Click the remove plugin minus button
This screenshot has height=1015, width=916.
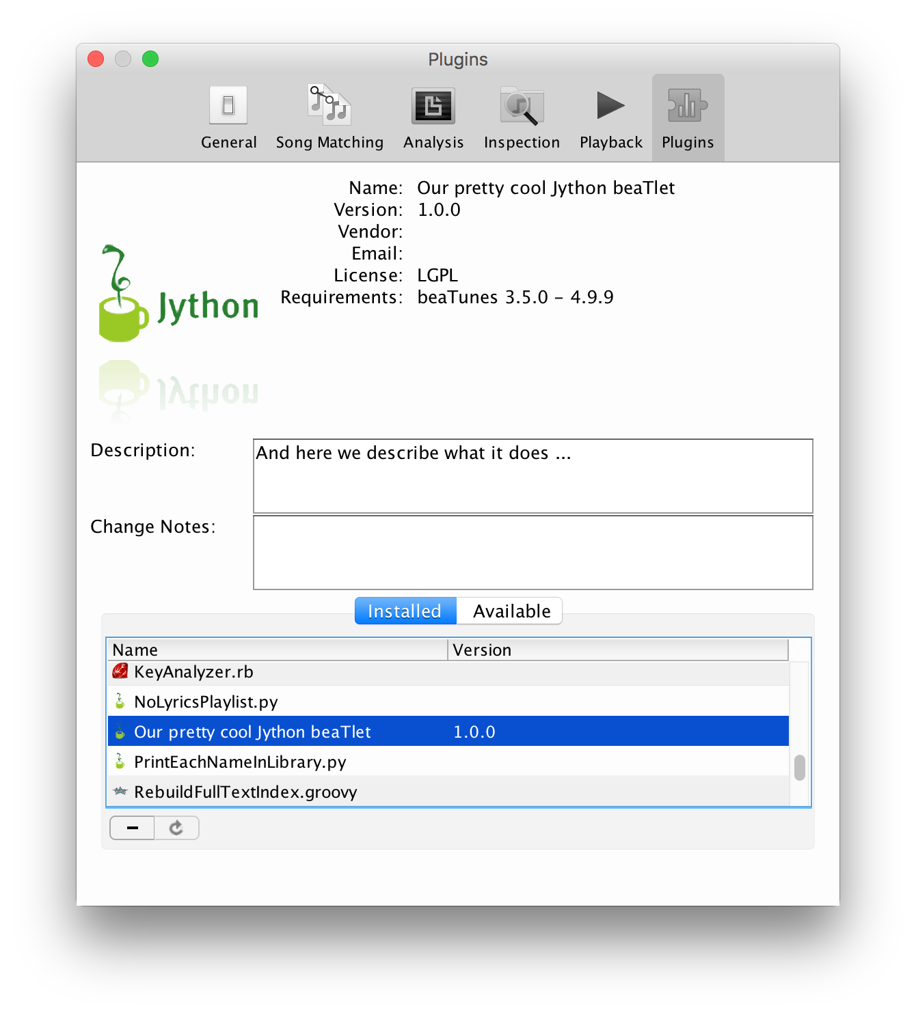(133, 828)
